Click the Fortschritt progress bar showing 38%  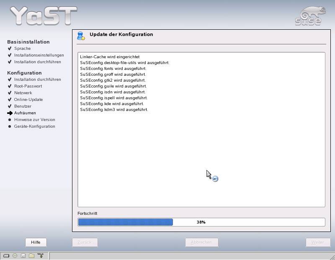point(201,222)
